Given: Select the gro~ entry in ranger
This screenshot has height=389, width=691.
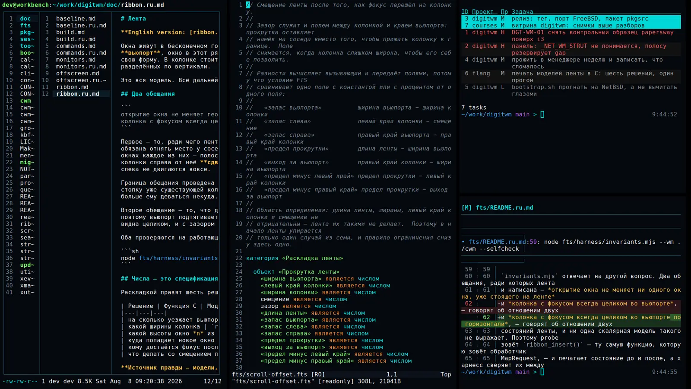Looking at the screenshot, I should 27,128.
